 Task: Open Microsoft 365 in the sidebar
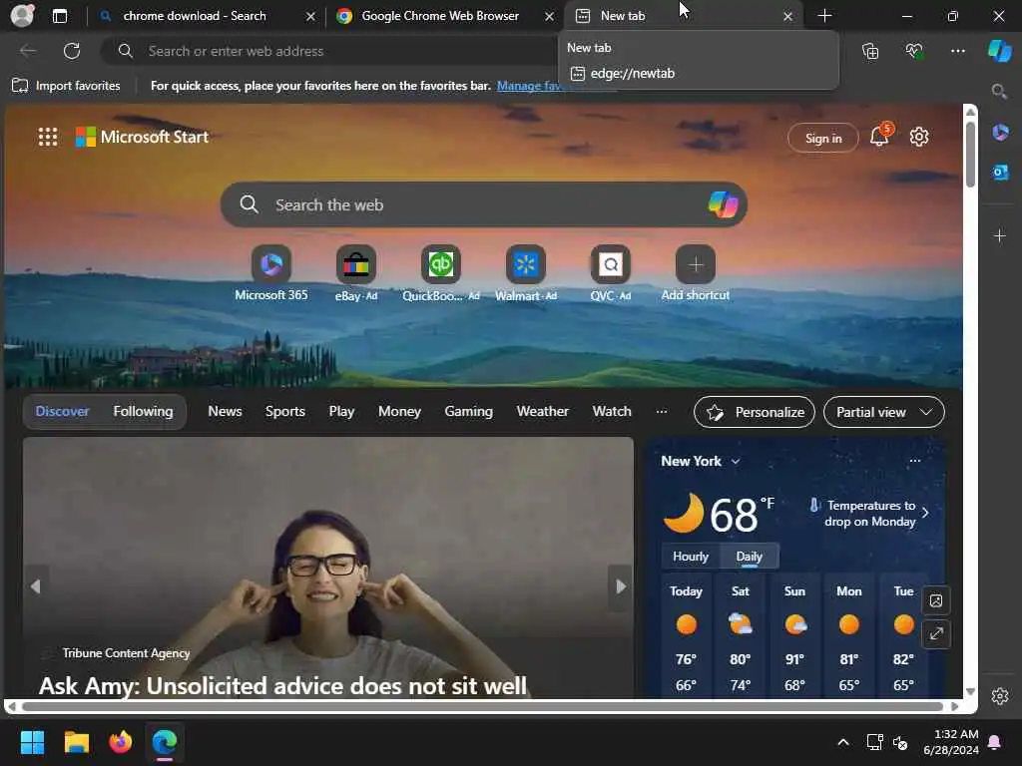tap(1000, 133)
